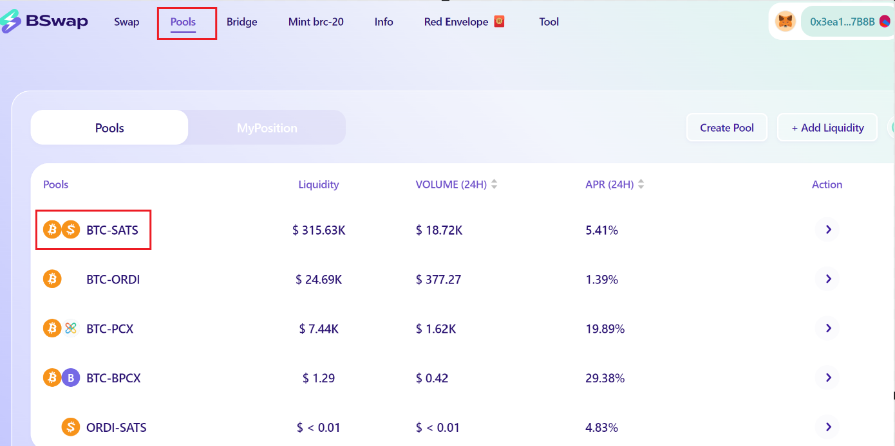The height and width of the screenshot is (446, 895).
Task: Go to the Mint brc-20 page
Action: pyautogui.click(x=316, y=22)
